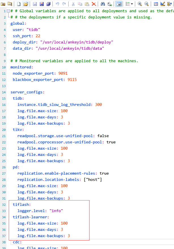Open Replace with the ab-ac icon
The height and width of the screenshot is (249, 174).
click(x=110, y=4)
